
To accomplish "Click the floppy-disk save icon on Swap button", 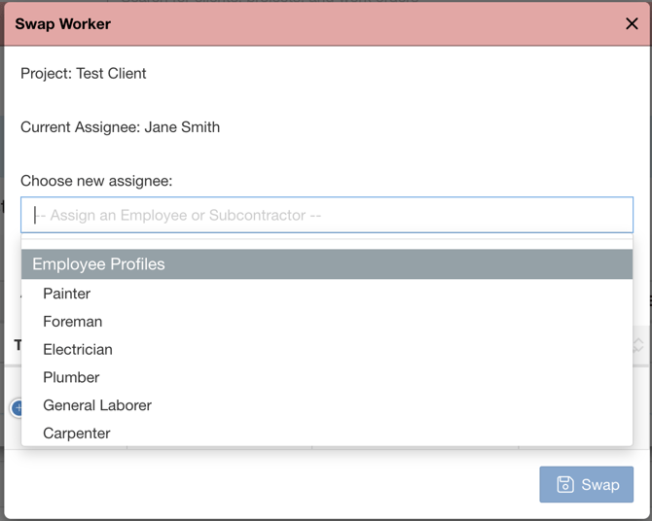I will point(565,484).
